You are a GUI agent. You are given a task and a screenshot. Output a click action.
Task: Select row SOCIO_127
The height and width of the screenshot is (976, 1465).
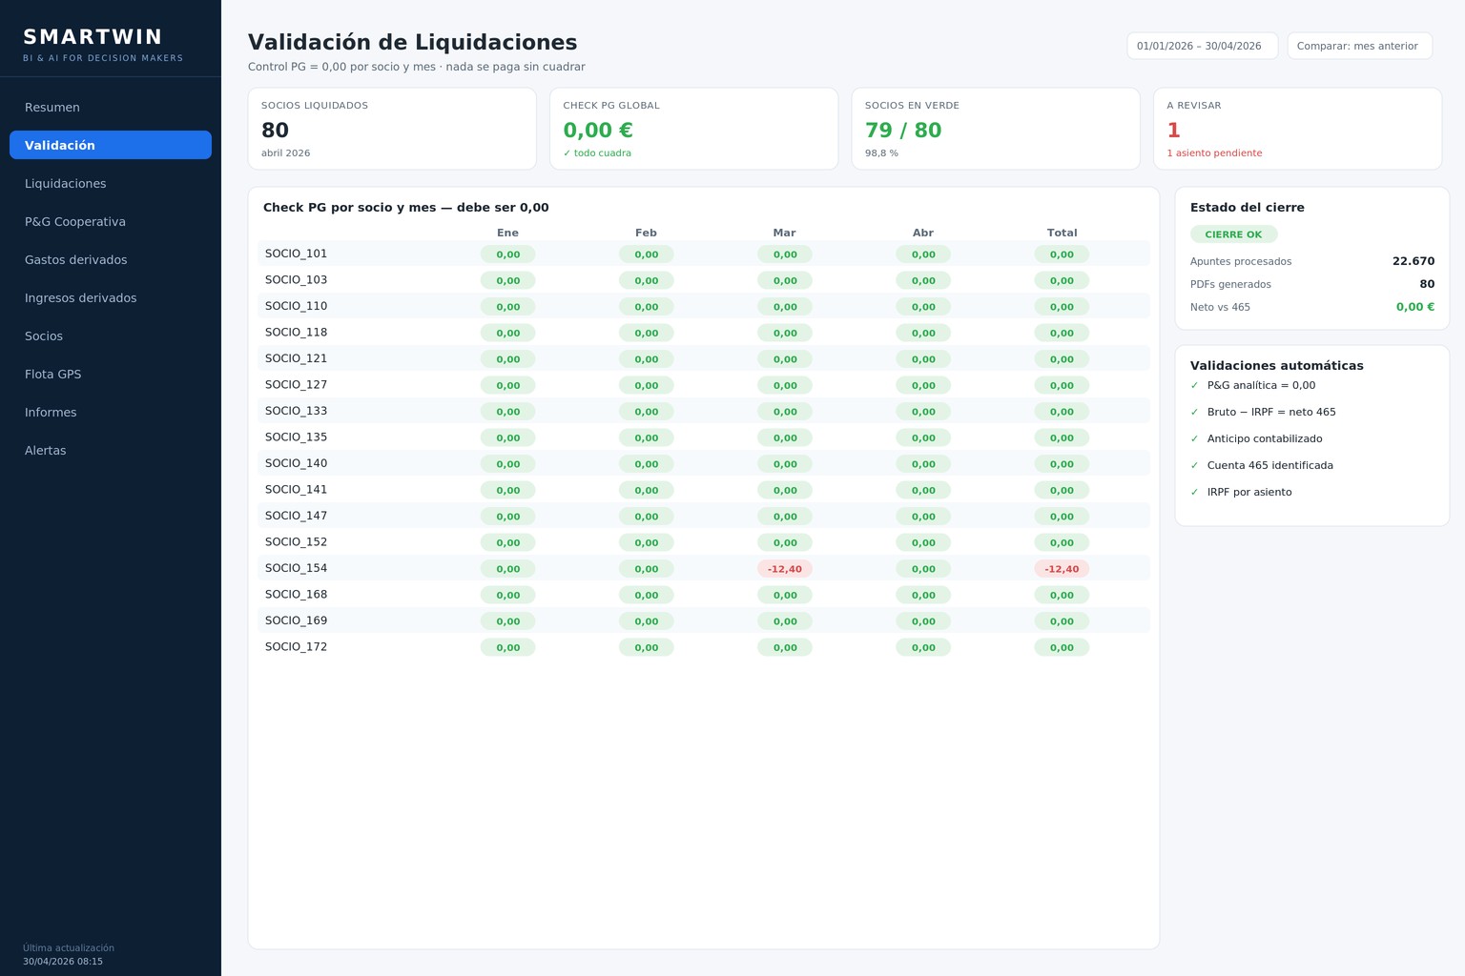(704, 385)
